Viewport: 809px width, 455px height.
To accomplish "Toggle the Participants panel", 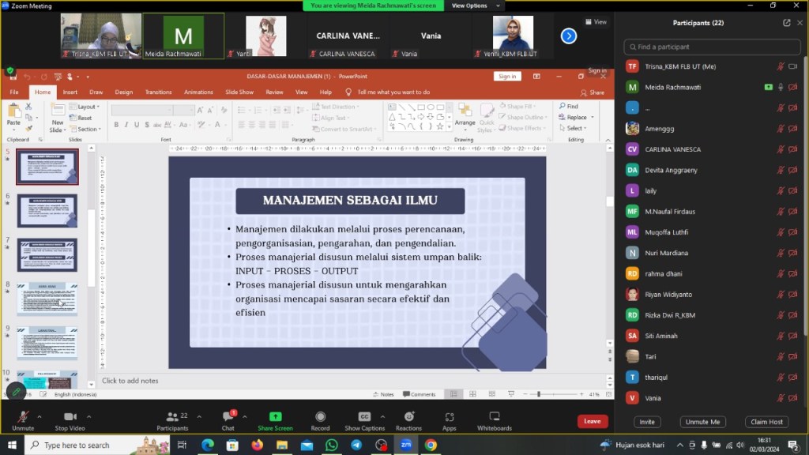I will [171, 419].
